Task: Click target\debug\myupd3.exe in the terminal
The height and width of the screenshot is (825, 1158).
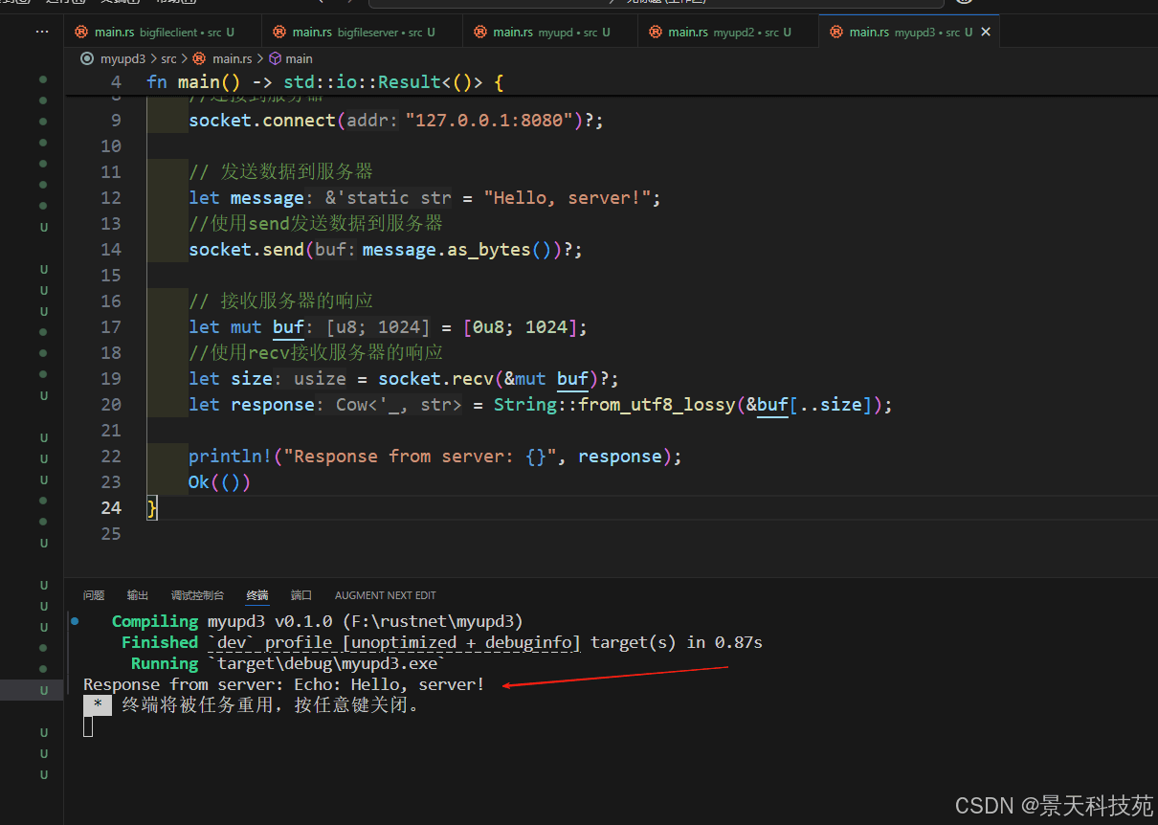Action: (x=327, y=663)
